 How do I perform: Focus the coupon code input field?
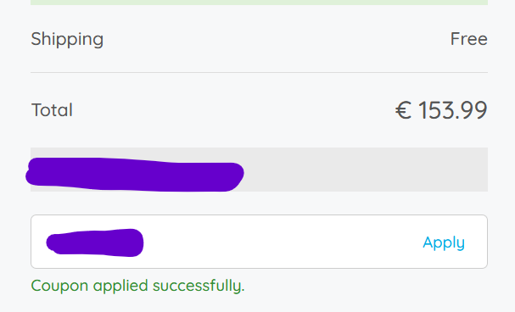pos(259,242)
